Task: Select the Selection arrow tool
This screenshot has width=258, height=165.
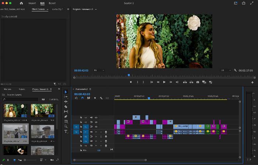Action: [x=66, y=92]
